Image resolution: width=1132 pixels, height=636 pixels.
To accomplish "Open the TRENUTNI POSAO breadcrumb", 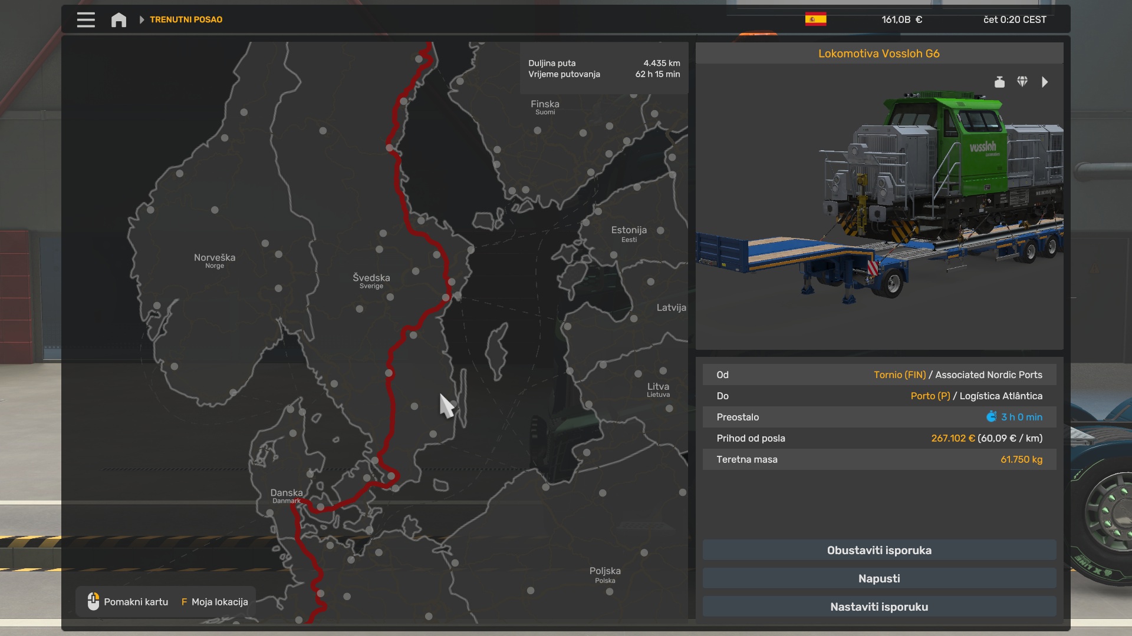I will [186, 19].
